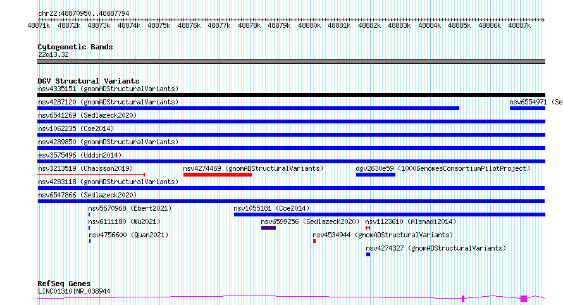This screenshot has width=563, height=305.
Task: Open nsv6111180 (Wu2021) variant
Action: 124,221
